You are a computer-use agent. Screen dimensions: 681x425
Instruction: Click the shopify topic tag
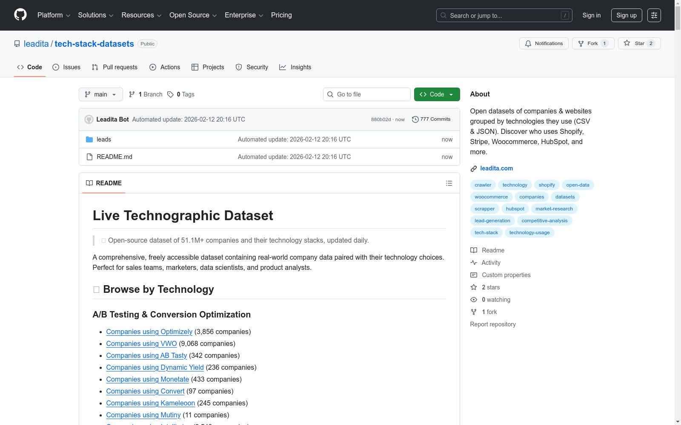[x=547, y=185]
